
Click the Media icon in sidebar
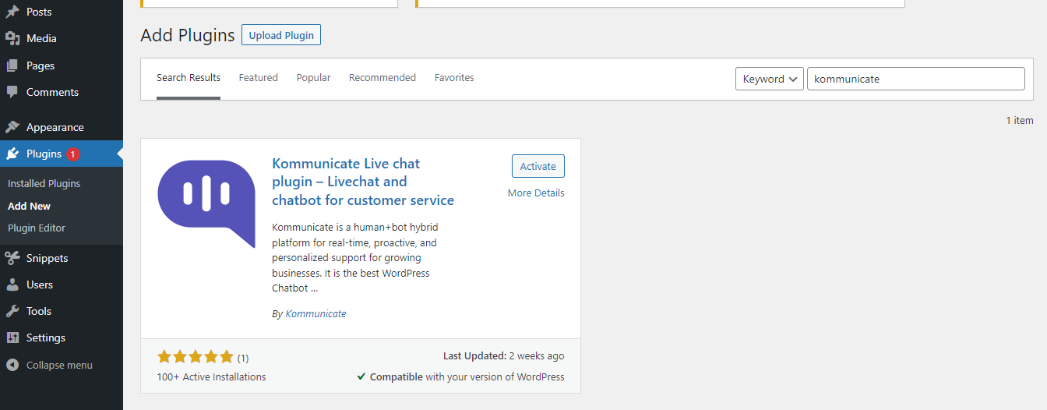click(12, 38)
